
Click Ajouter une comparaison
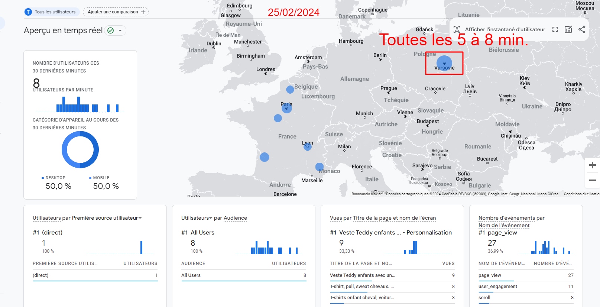coord(116,12)
